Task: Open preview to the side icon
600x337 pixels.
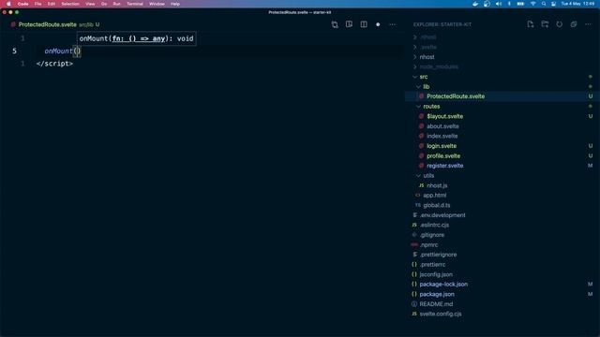Action: (x=349, y=24)
